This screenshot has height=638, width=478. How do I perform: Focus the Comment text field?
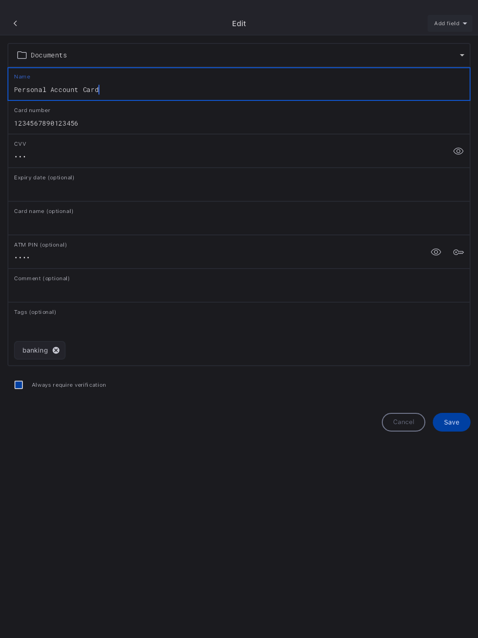point(233,291)
